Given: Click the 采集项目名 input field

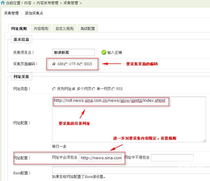Looking at the screenshot, I should [73, 52].
